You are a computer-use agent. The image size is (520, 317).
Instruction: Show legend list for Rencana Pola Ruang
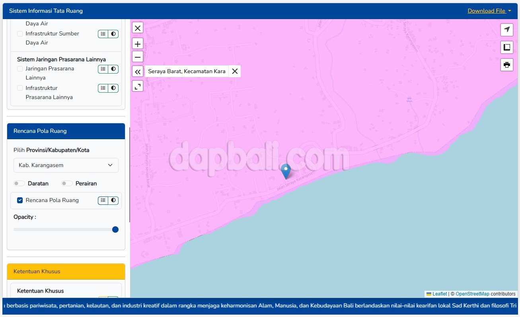103,200
